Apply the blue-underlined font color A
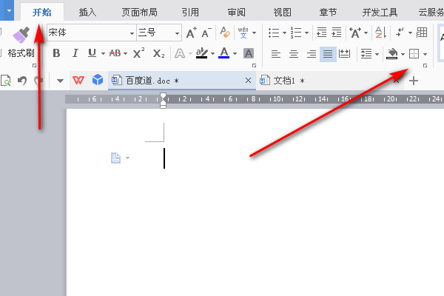 pyautogui.click(x=223, y=53)
